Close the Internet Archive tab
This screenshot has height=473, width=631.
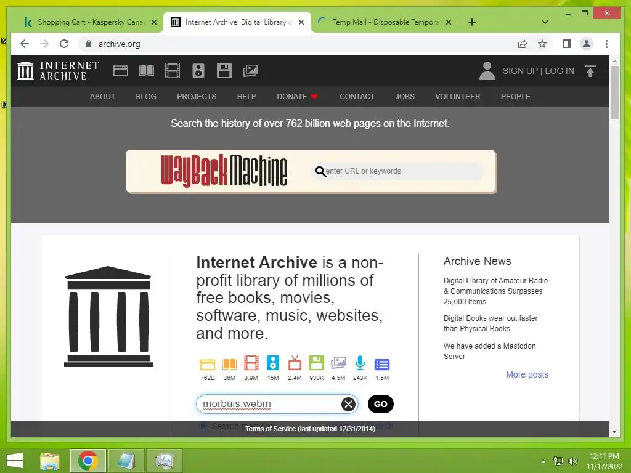coord(301,23)
